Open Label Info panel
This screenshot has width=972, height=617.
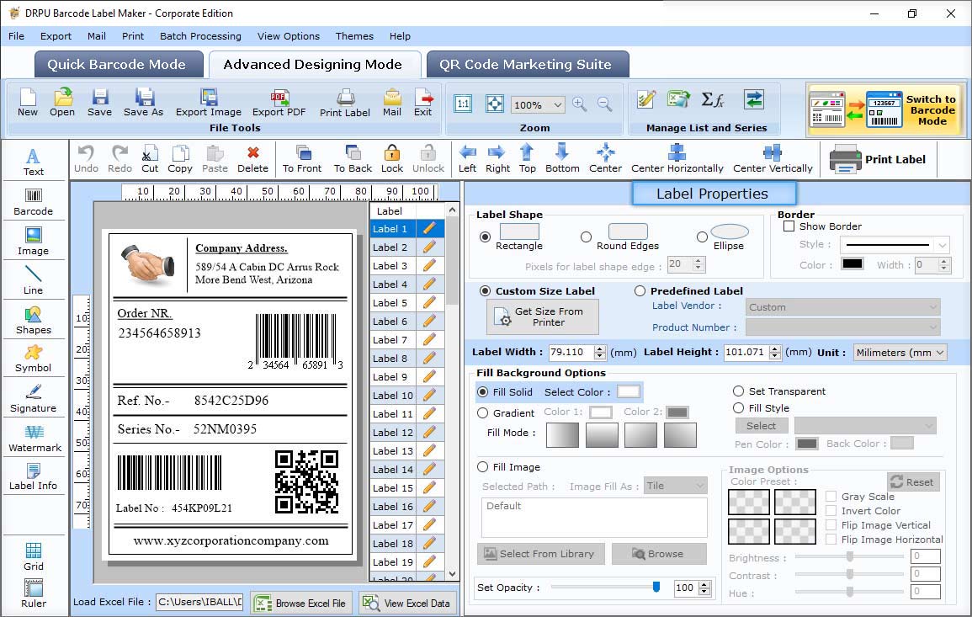pos(34,477)
